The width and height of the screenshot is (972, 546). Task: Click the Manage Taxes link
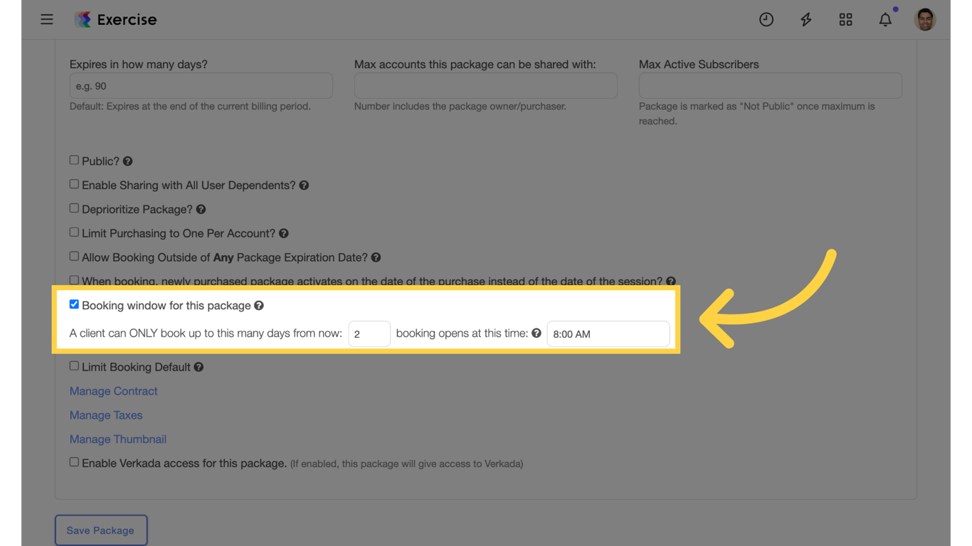point(105,415)
